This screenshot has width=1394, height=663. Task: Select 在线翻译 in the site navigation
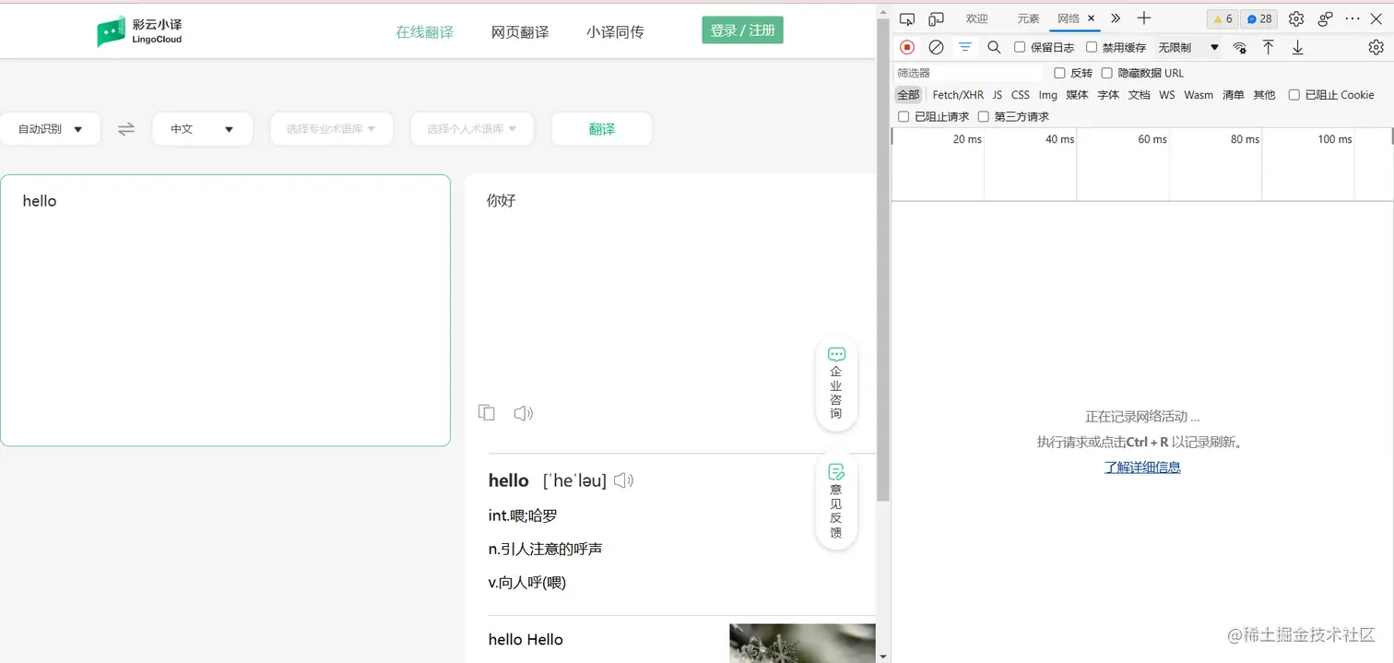[x=425, y=32]
